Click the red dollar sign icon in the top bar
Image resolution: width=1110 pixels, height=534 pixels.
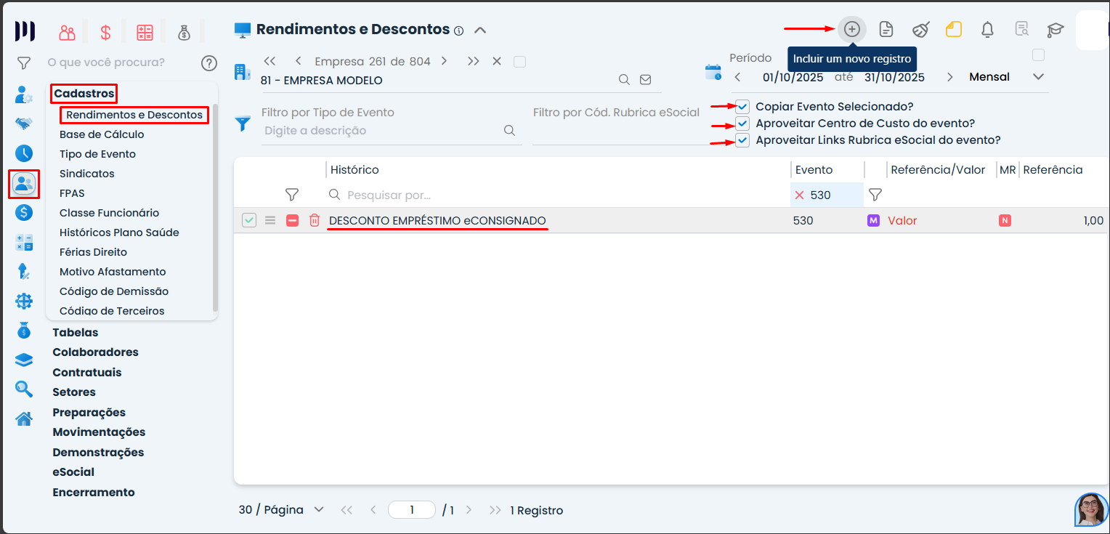(106, 32)
